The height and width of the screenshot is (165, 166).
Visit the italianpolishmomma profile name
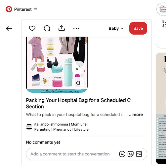(x=62, y=127)
